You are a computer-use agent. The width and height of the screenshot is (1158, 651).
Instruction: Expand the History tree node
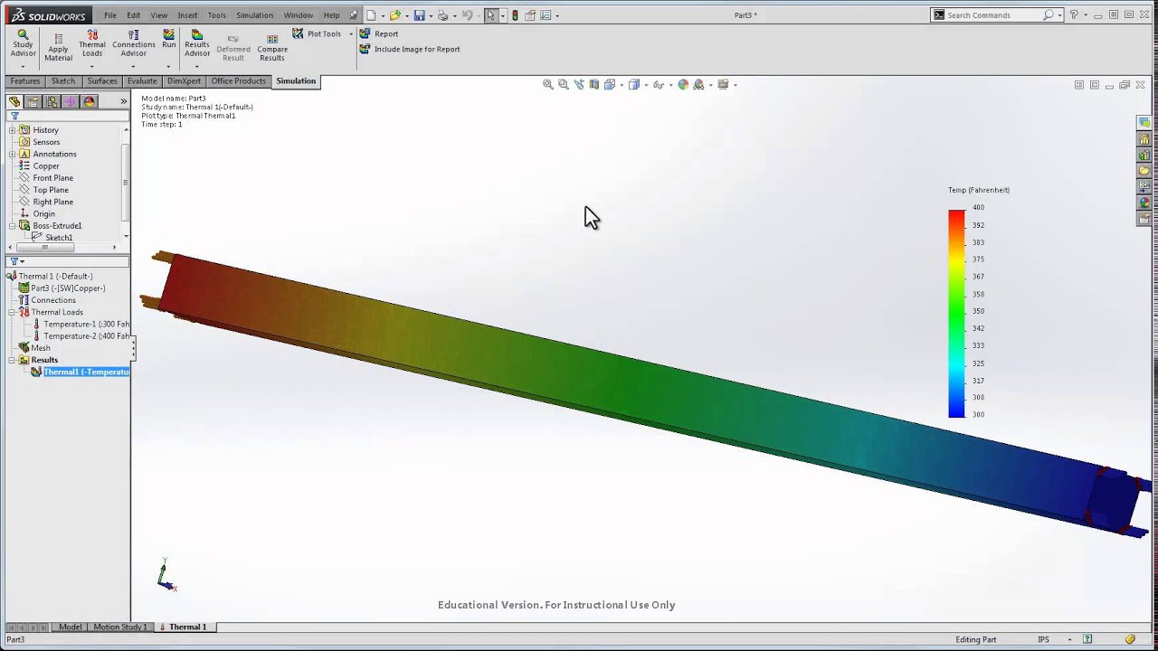(x=13, y=130)
